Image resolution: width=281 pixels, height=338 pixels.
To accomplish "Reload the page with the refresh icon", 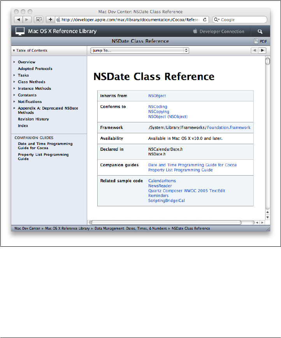I will (x=205, y=19).
